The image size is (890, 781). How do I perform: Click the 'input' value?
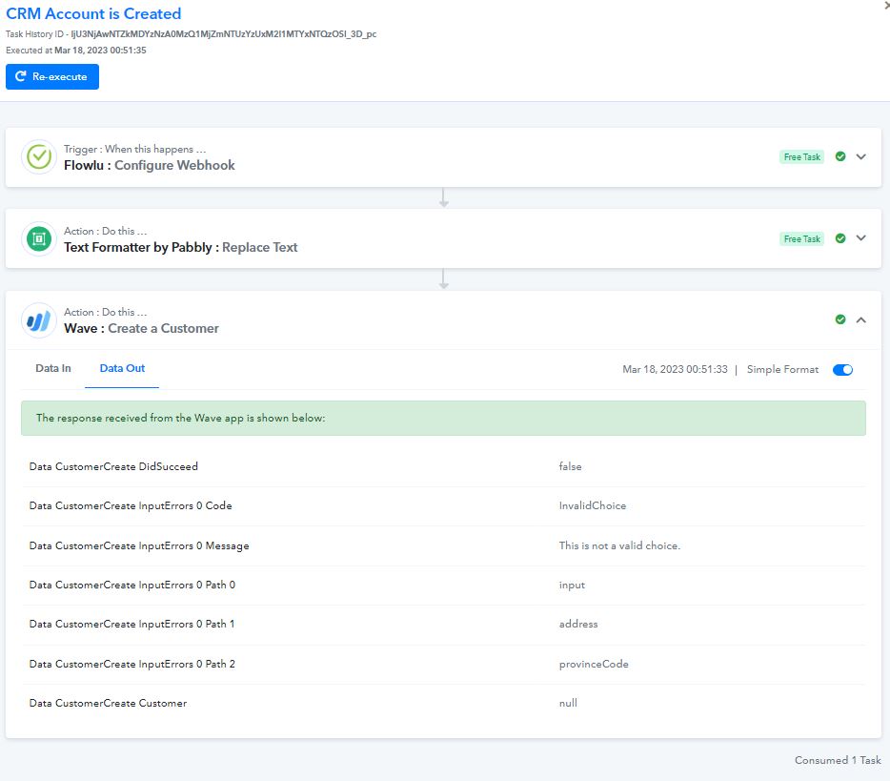point(572,586)
